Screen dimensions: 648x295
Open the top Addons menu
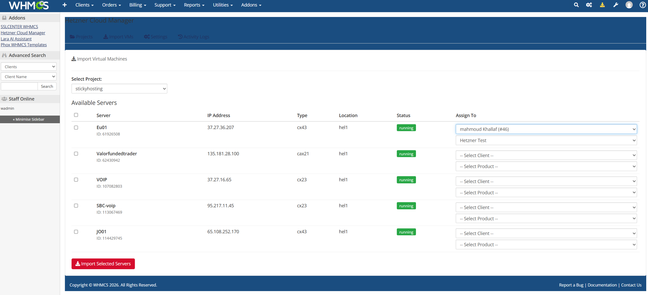pyautogui.click(x=251, y=5)
